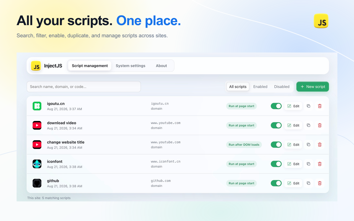Click the InjectJS logo in navbar
The image size is (354, 221).
(36, 66)
